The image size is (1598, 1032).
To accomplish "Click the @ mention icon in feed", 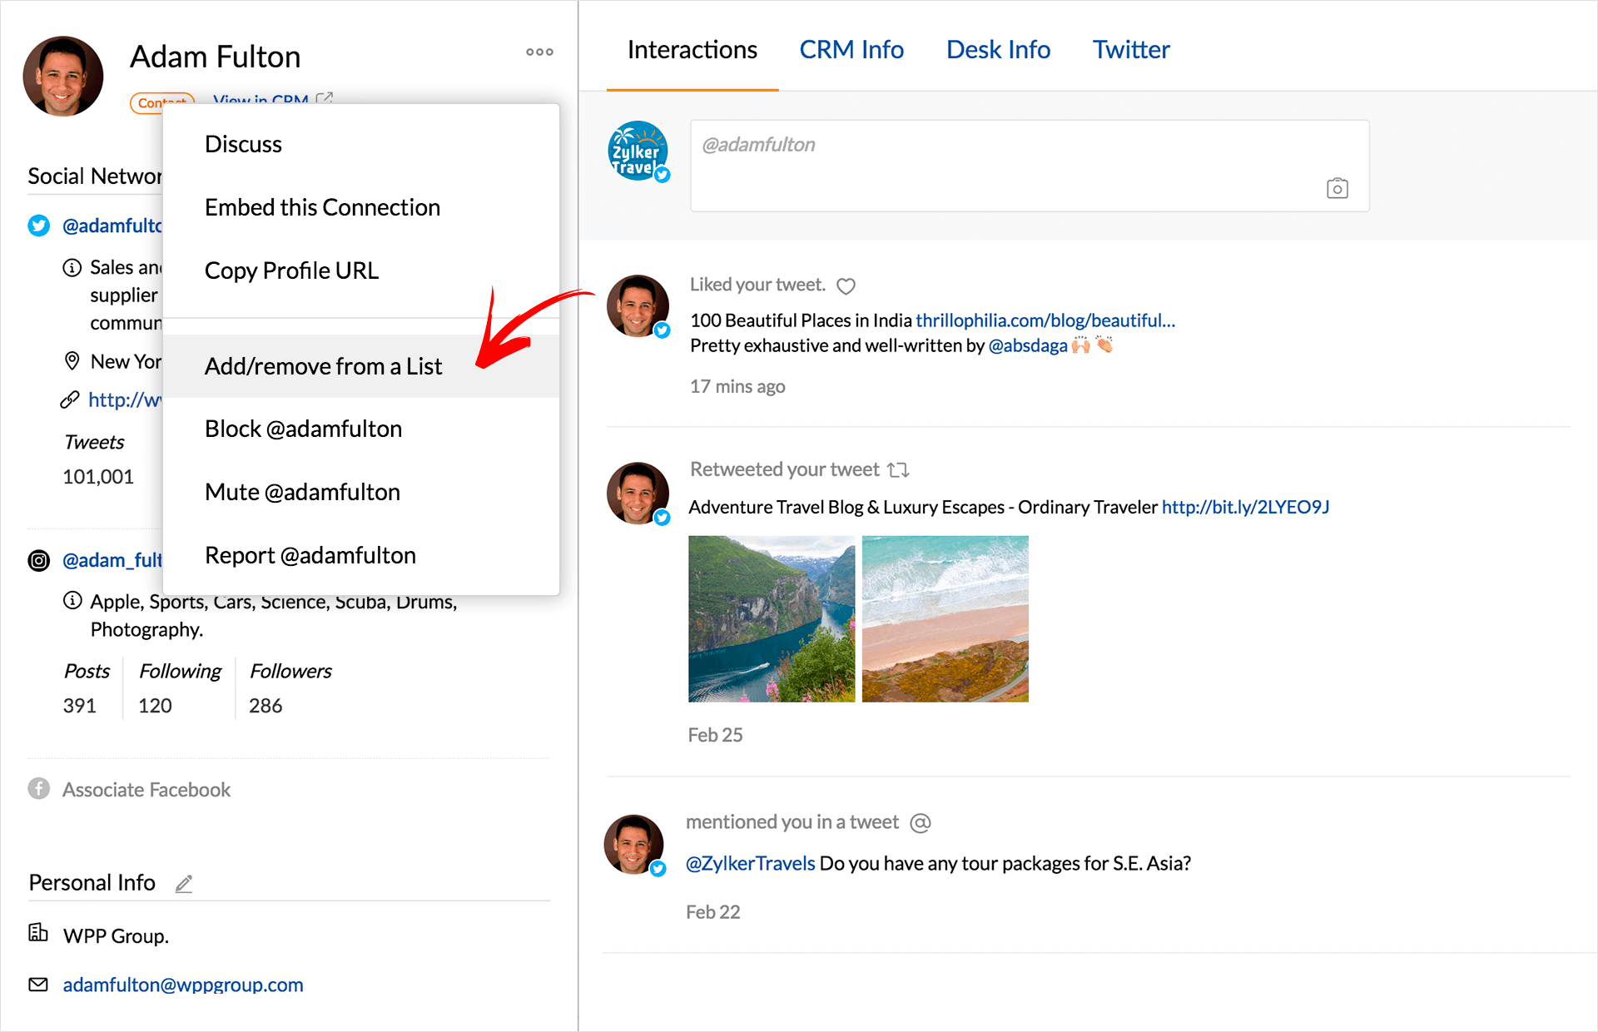I will tap(920, 823).
